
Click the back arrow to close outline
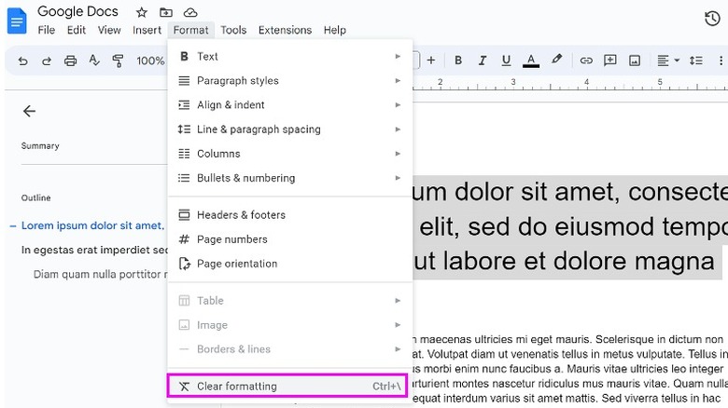29,111
